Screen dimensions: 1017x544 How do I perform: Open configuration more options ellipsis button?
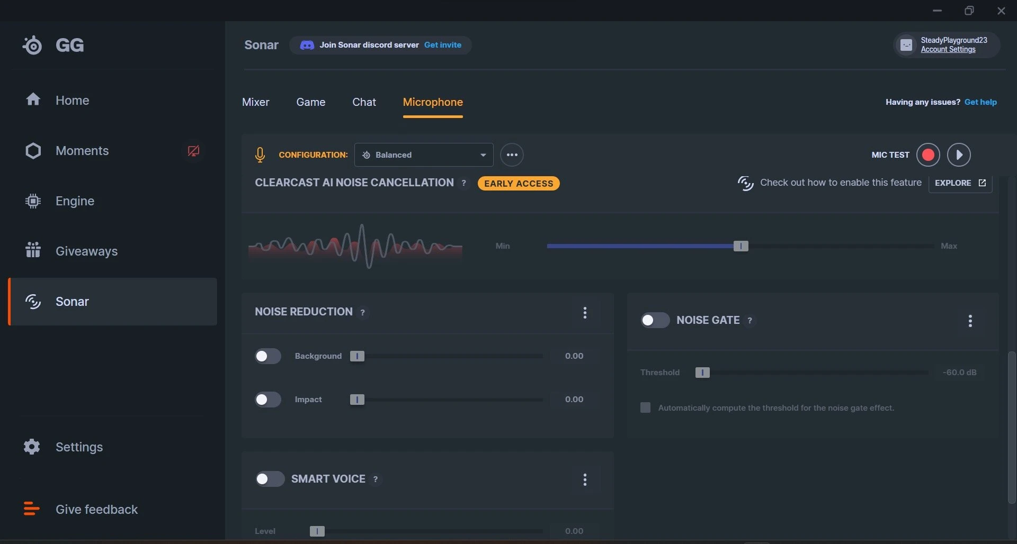(512, 155)
